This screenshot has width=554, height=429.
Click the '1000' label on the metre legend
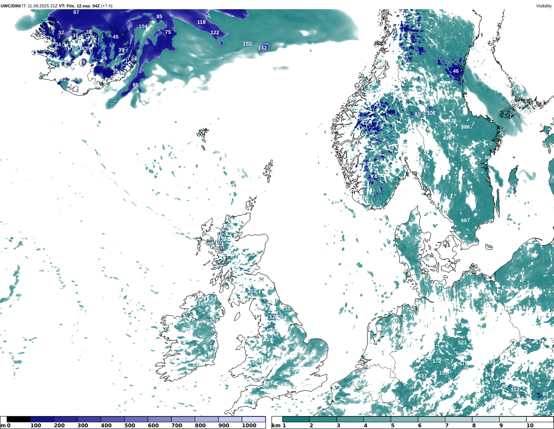(249, 426)
